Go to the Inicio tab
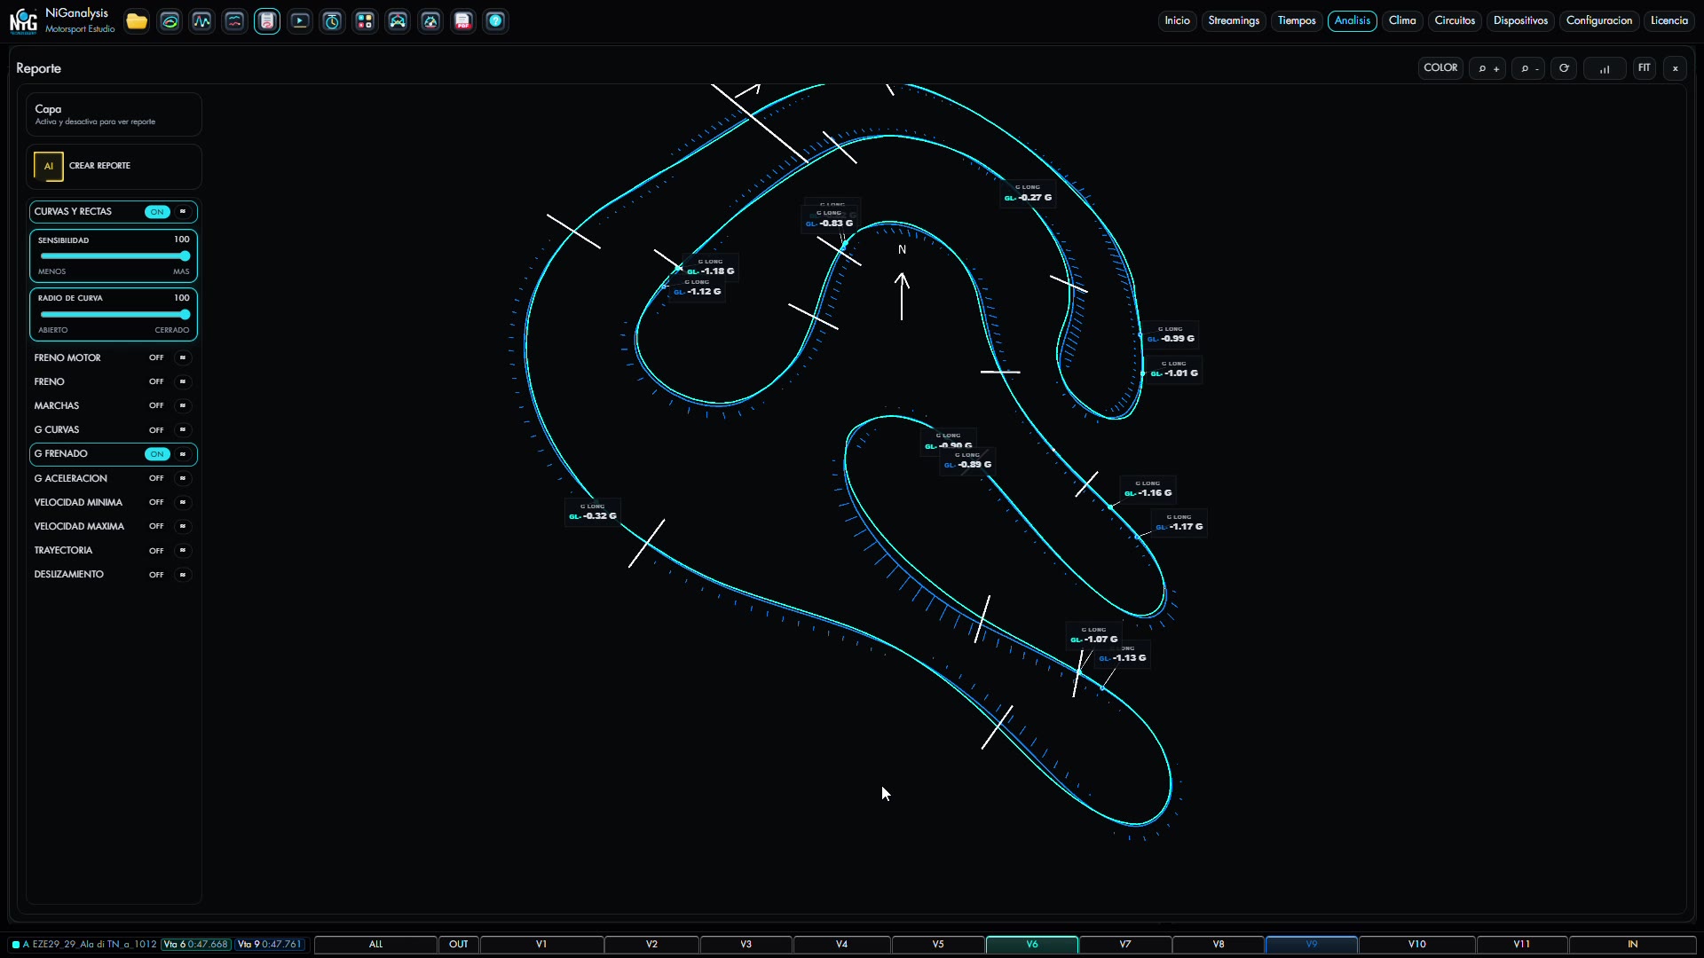The image size is (1704, 958). [x=1177, y=20]
